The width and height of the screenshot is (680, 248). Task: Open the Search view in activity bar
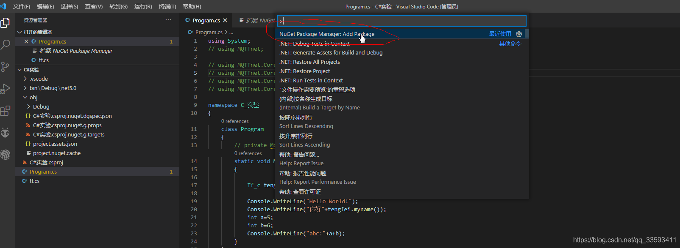(x=5, y=44)
